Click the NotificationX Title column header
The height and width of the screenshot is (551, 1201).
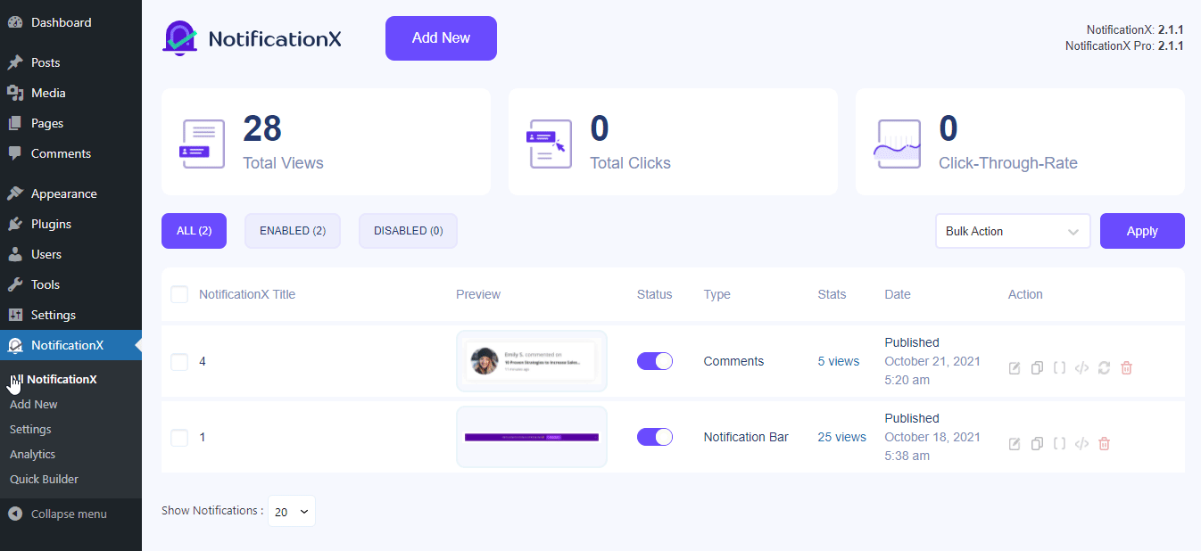tap(247, 294)
